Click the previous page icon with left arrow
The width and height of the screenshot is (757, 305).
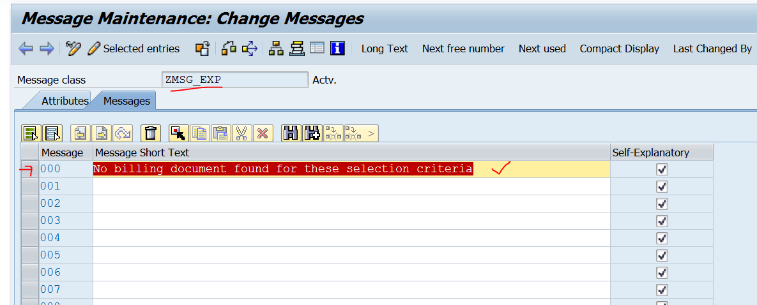80,133
